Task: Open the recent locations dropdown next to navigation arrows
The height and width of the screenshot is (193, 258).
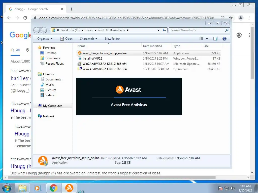Action: [49, 30]
